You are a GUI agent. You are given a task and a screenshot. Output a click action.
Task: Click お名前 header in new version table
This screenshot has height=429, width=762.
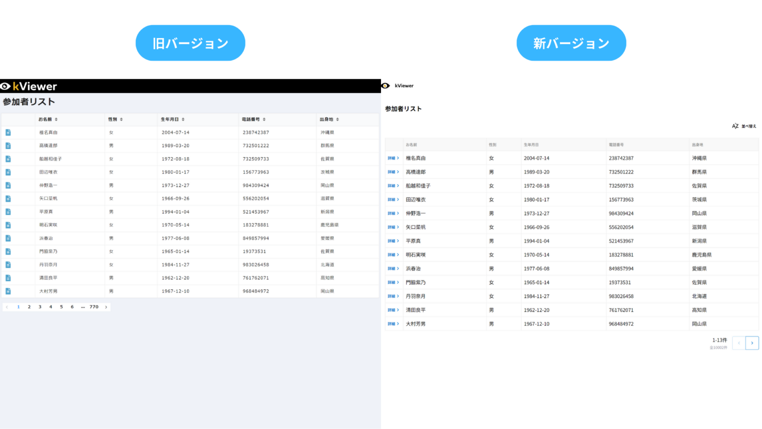[411, 145]
